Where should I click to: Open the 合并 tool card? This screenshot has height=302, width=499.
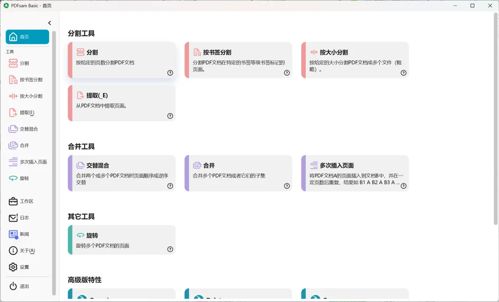click(x=238, y=173)
